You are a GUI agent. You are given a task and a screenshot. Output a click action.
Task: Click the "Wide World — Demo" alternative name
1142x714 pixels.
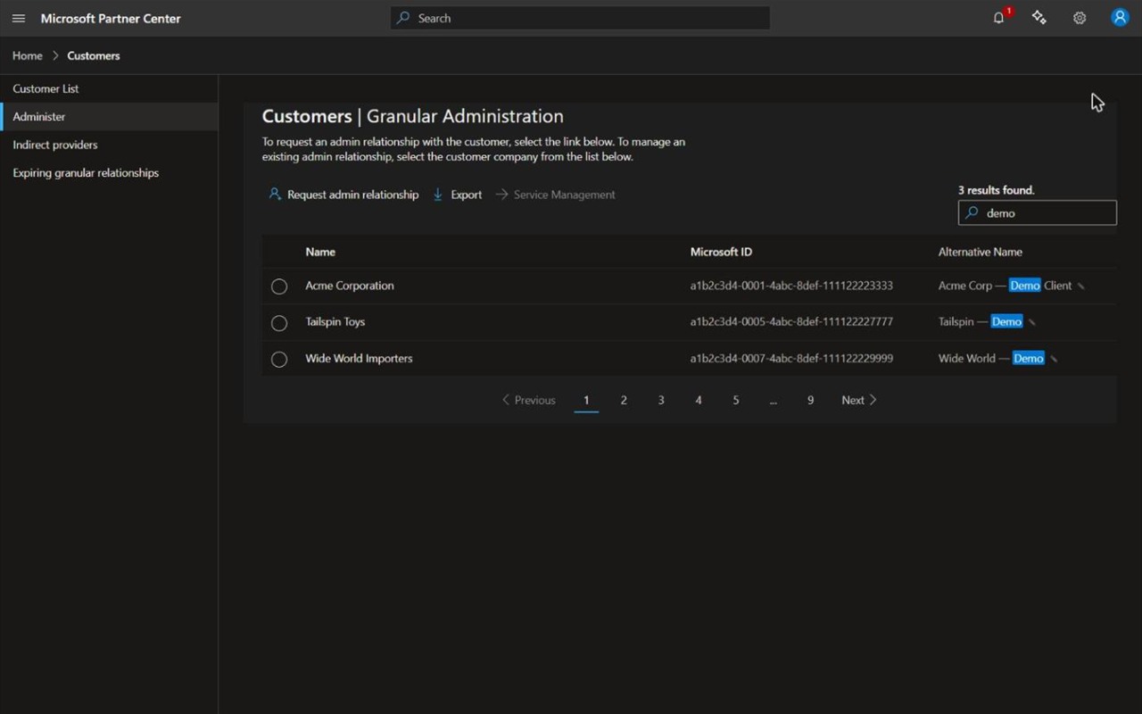click(x=991, y=358)
